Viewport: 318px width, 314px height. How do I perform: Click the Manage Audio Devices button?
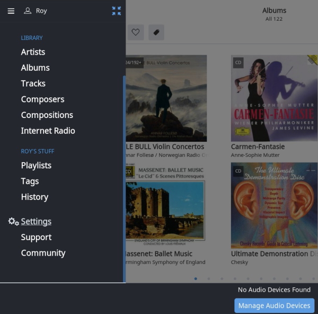(x=275, y=305)
